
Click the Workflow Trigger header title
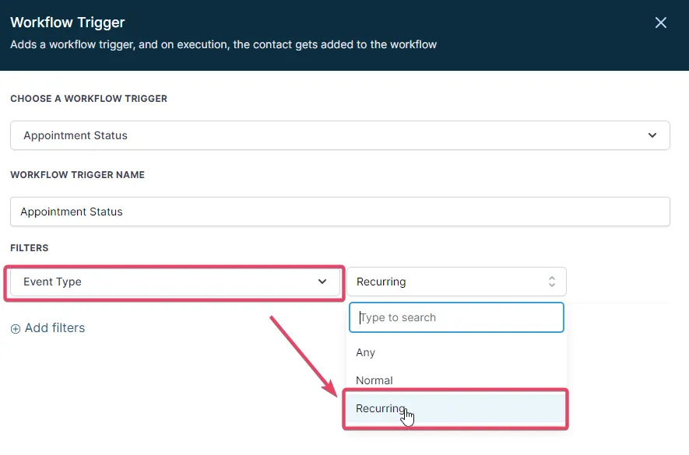68,23
